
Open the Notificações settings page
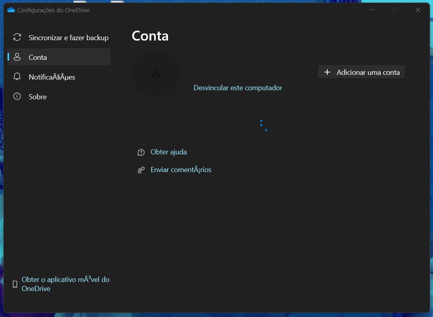pos(59,77)
